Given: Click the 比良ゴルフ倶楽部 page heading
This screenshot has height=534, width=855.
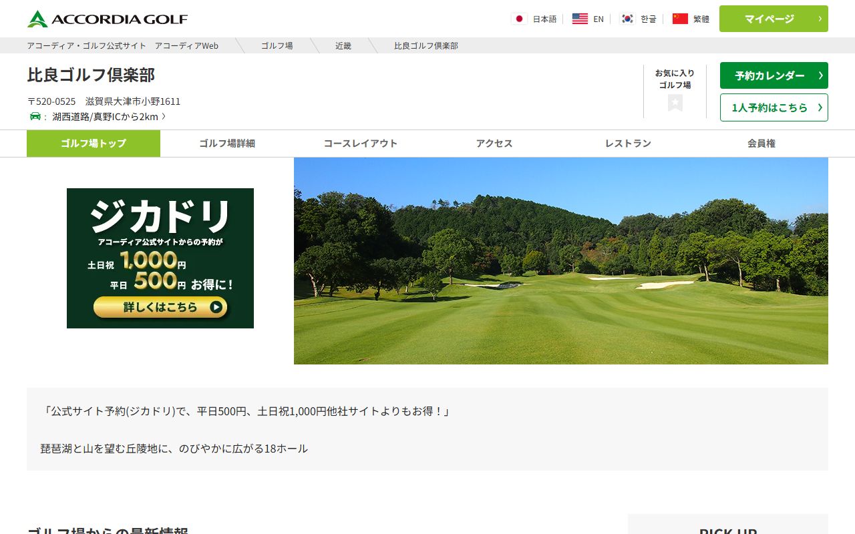Looking at the screenshot, I should [91, 75].
